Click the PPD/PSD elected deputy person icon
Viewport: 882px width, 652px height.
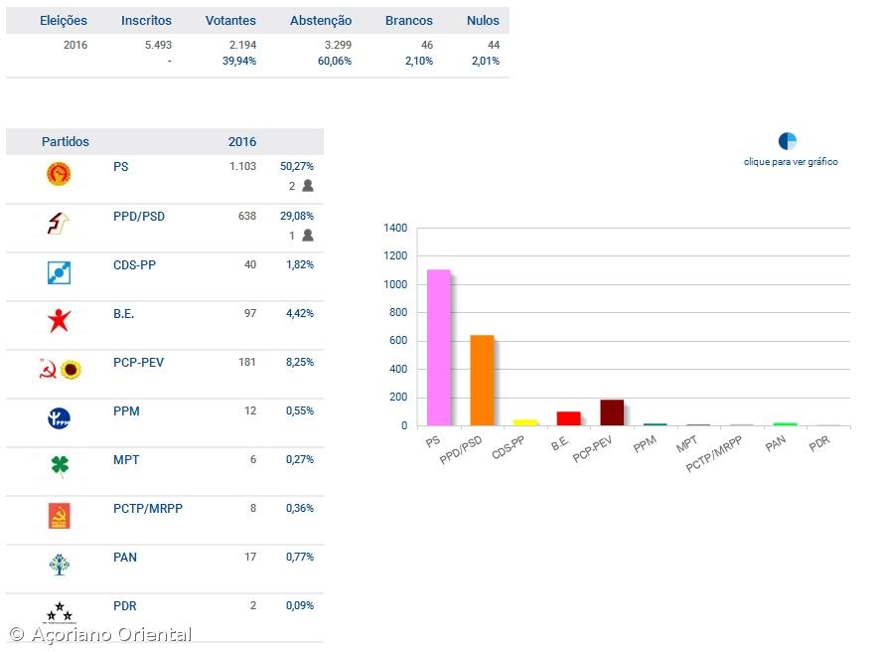[x=308, y=236]
